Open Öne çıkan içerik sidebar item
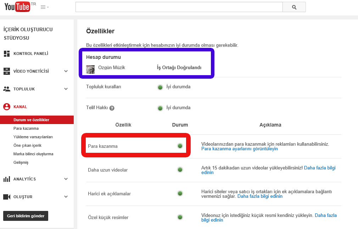Screen dimensions: 358x229 pos(27,145)
